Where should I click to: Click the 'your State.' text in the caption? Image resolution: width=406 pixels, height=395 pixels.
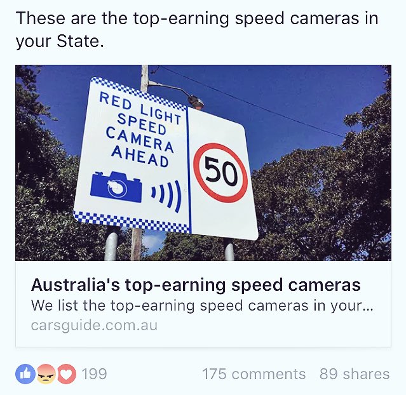60,41
